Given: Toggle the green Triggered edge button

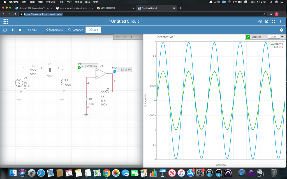Looking at the screenshot, I should coord(248,37).
